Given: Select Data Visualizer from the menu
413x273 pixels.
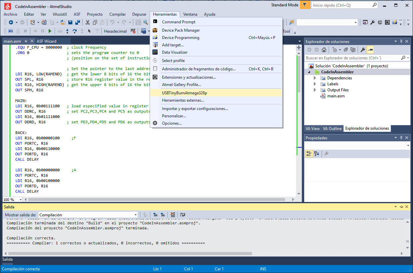Looking at the screenshot, I should tap(216, 52).
